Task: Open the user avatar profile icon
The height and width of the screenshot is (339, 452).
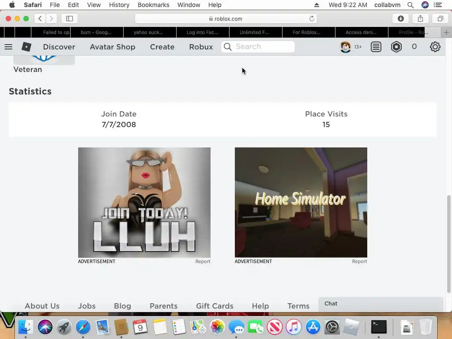Action: [x=345, y=47]
